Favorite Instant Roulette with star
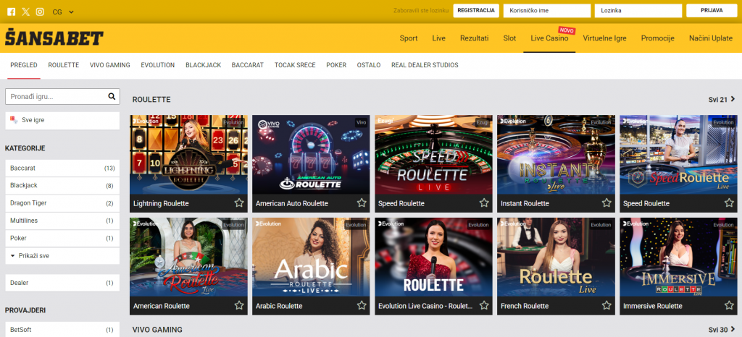The height and width of the screenshot is (337, 742). pos(606,203)
